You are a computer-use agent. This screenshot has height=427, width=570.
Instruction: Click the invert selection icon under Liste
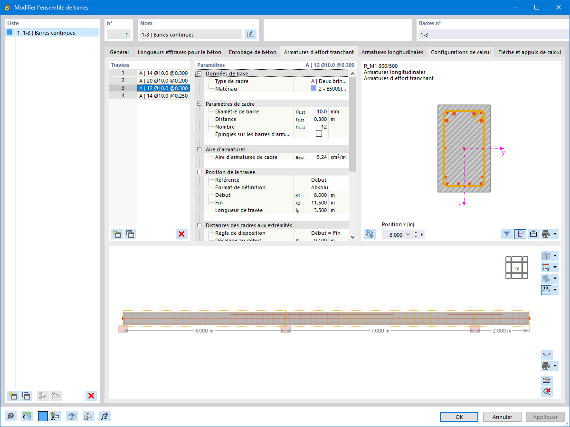click(x=56, y=396)
